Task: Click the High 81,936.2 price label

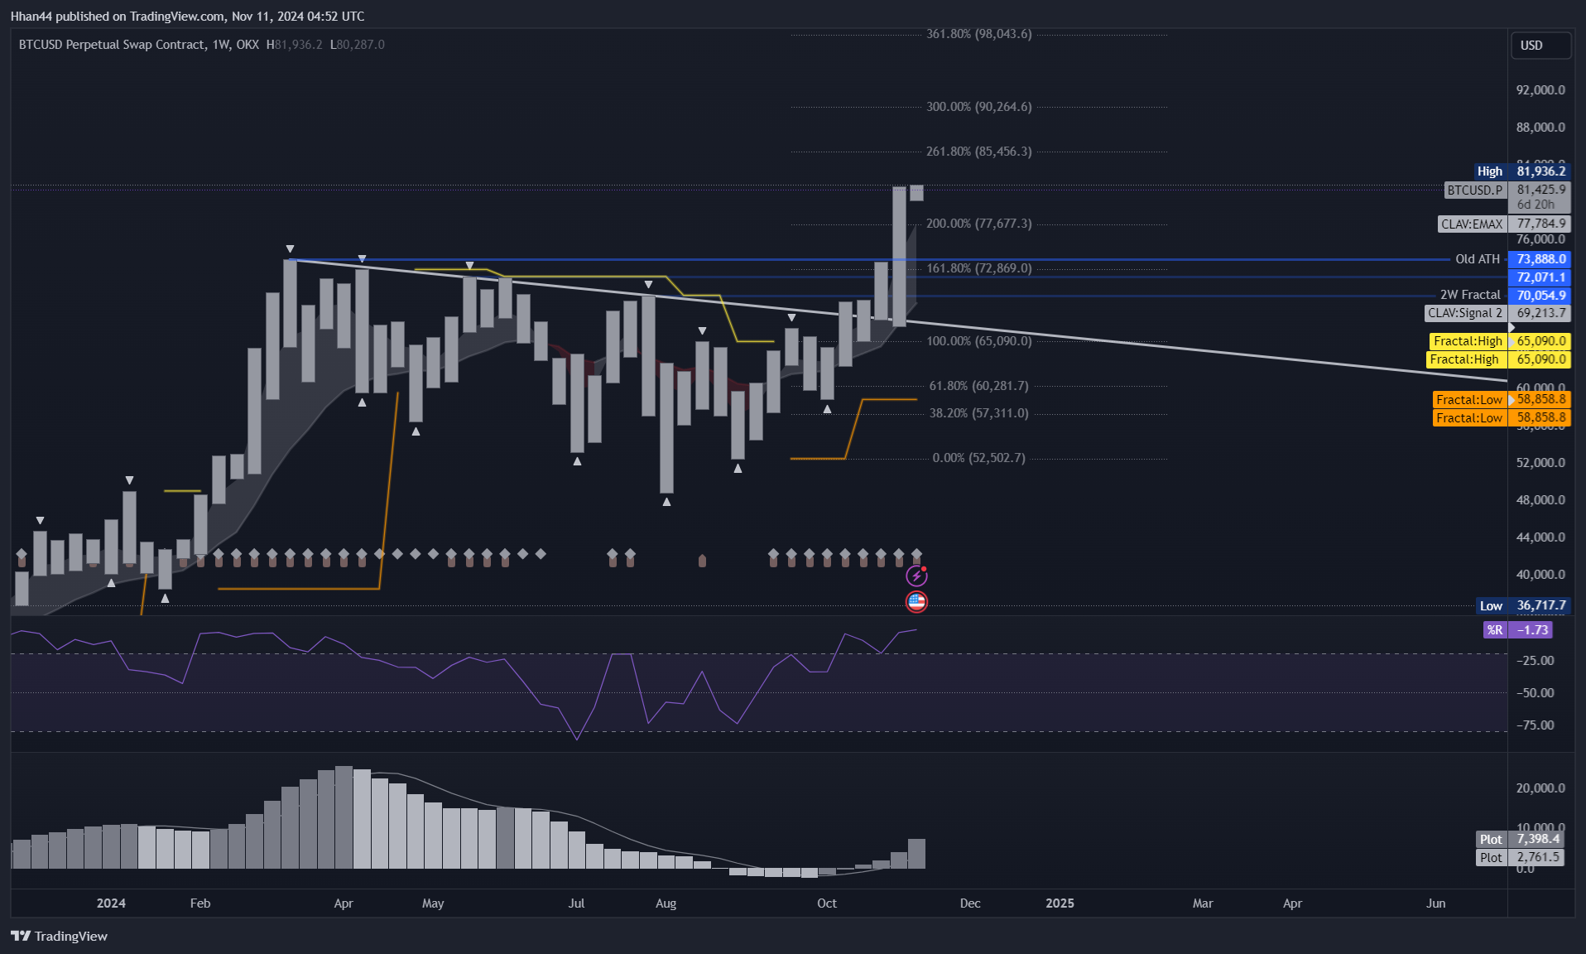Action: 1521,171
